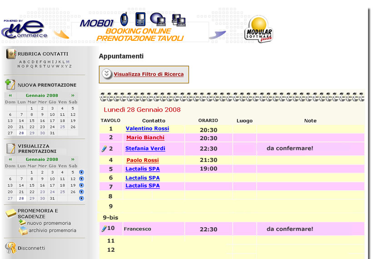Open Lactalis SPA contact for table 7

[x=143, y=186]
